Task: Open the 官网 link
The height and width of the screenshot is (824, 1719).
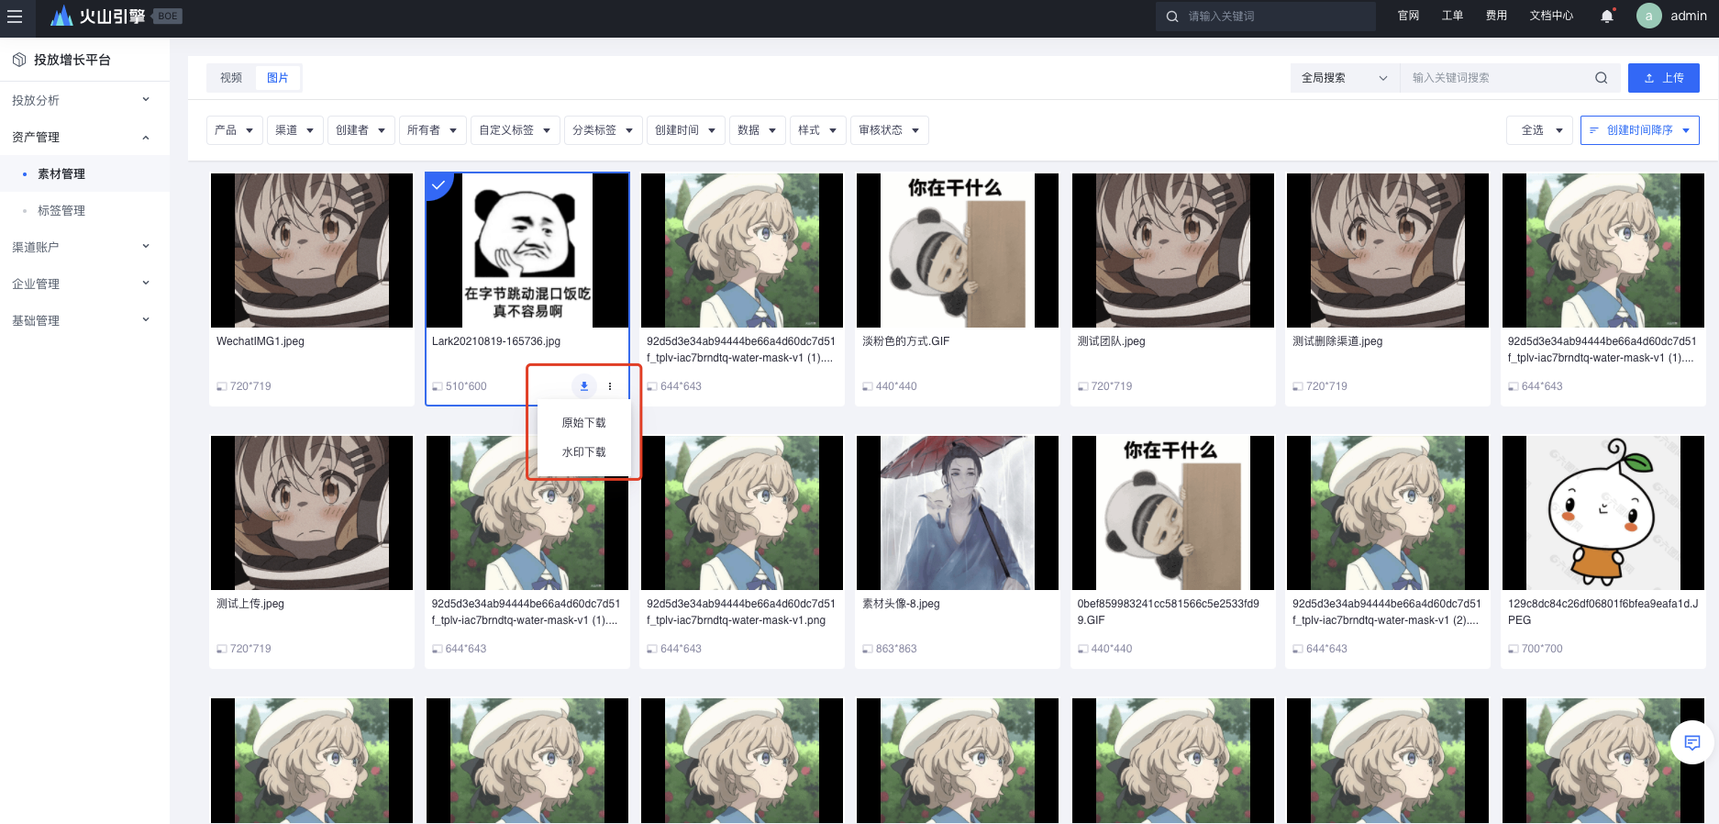Action: (1408, 16)
